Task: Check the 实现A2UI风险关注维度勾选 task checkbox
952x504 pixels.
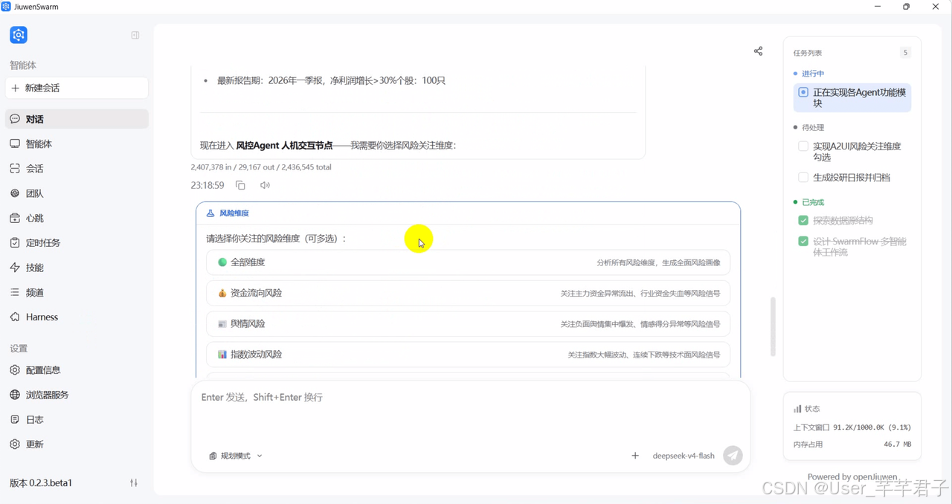Action: point(803,146)
